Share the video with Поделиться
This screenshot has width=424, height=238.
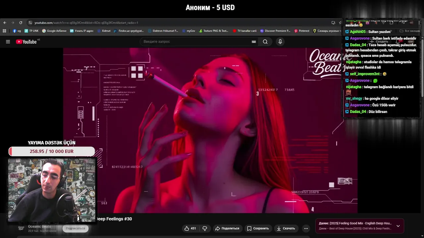(227, 228)
